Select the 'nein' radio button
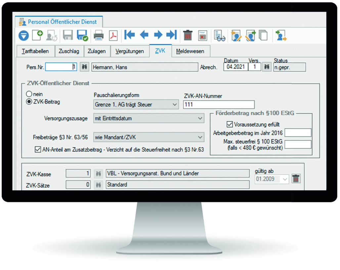Viewport: 340px width, 270px height. pyautogui.click(x=29, y=94)
